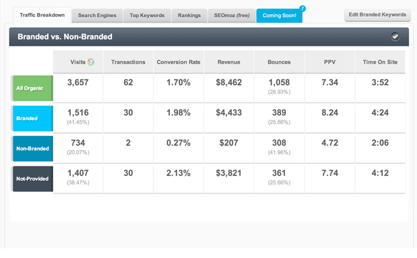Click the Revenue column header
417x258 pixels.
tap(229, 62)
